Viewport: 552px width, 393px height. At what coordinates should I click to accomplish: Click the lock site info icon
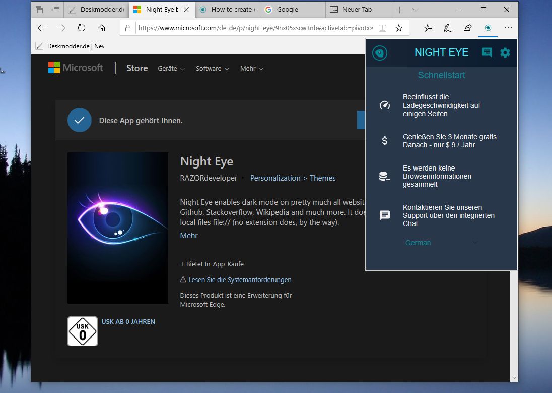tap(128, 28)
